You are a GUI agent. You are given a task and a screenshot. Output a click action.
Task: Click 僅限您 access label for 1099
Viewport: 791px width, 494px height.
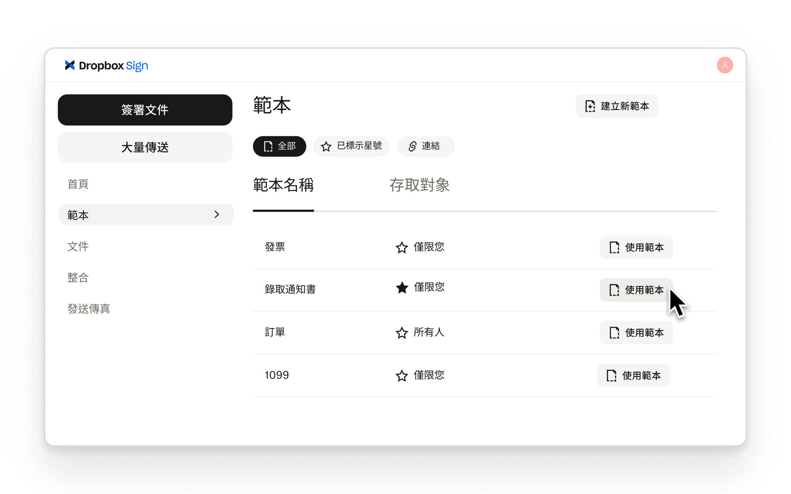[x=429, y=375]
